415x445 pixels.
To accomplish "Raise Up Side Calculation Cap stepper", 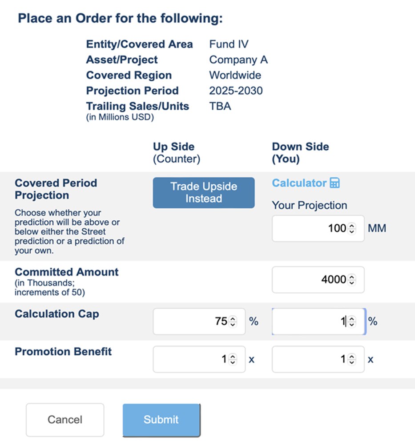I will pos(233,319).
